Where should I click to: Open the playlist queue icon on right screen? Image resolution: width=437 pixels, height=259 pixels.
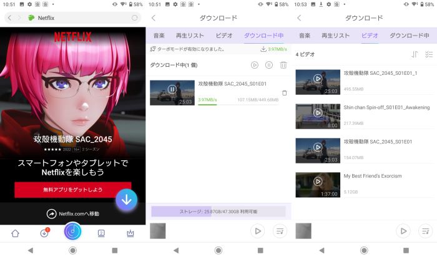coord(425,231)
